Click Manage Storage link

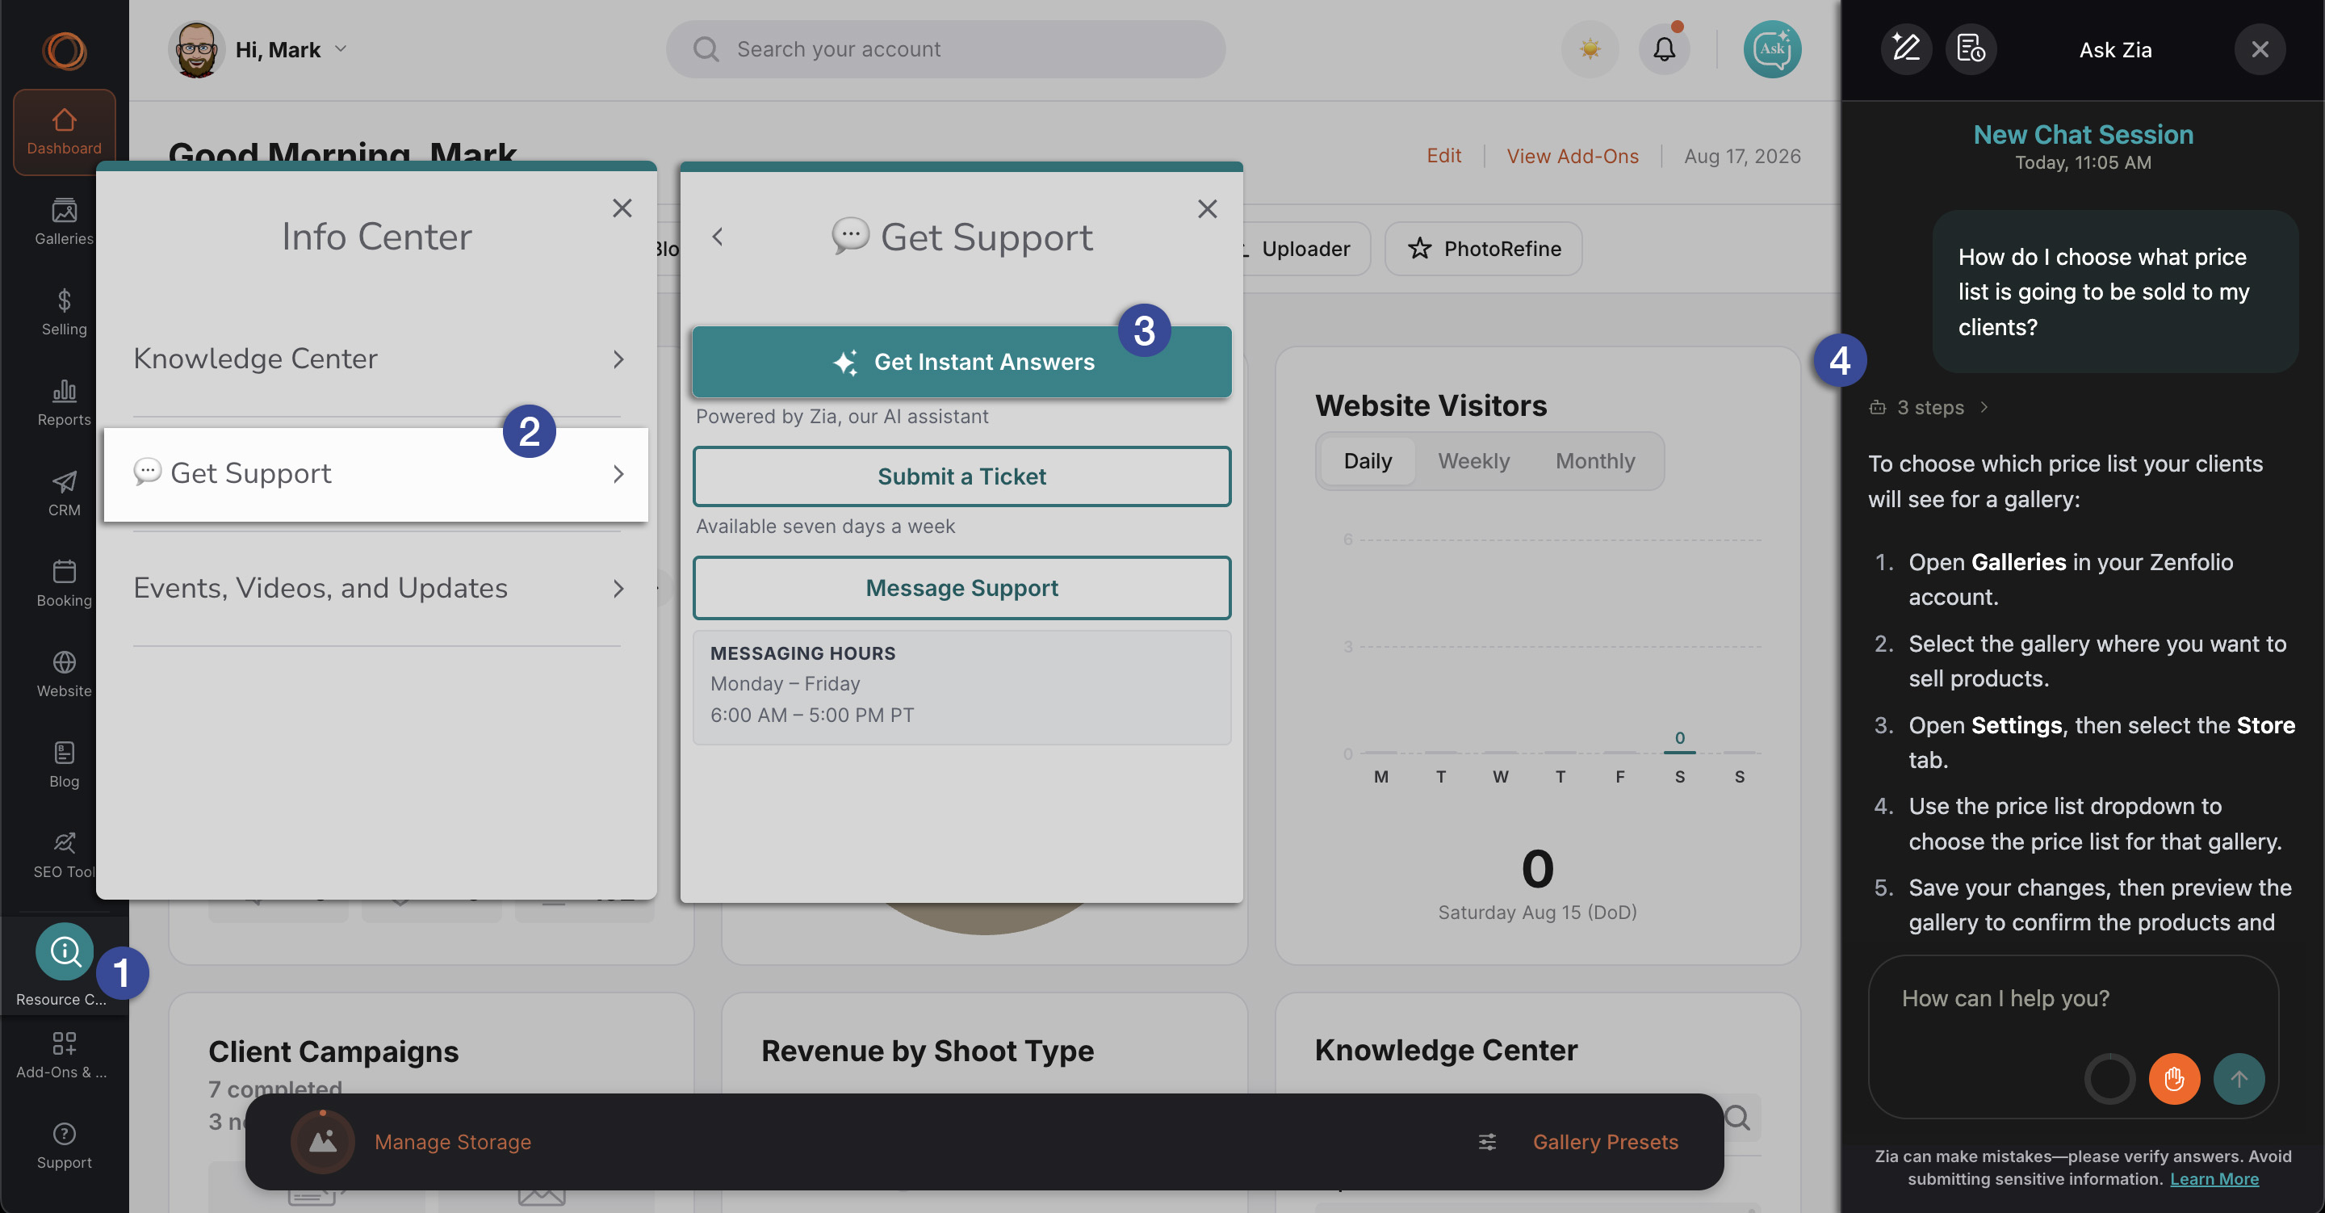click(452, 1142)
